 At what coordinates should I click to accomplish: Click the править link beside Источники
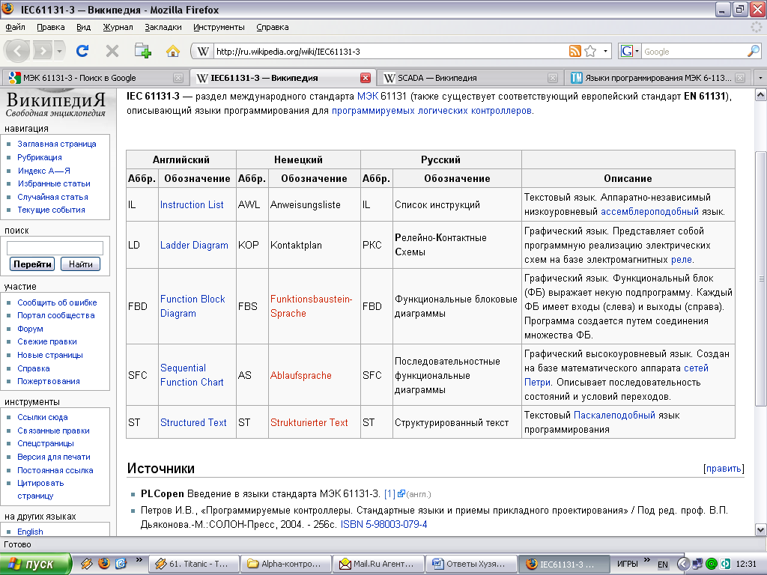click(x=724, y=469)
